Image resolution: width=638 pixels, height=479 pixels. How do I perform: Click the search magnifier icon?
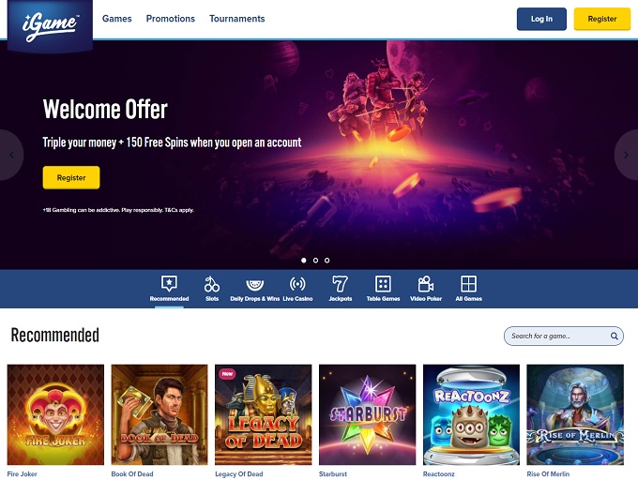click(x=614, y=336)
